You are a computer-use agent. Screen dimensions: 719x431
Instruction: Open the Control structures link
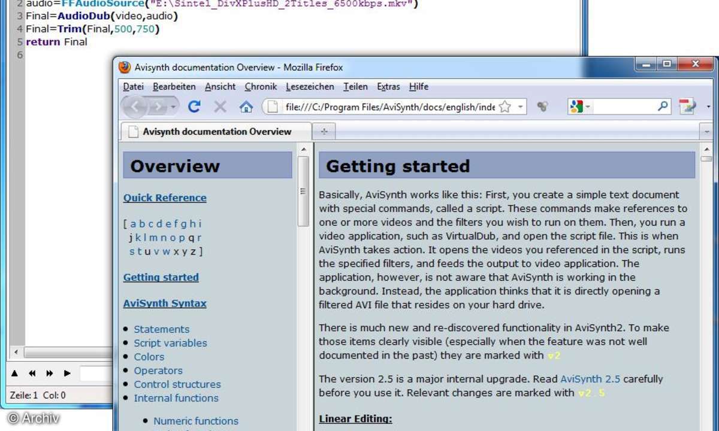tap(177, 384)
